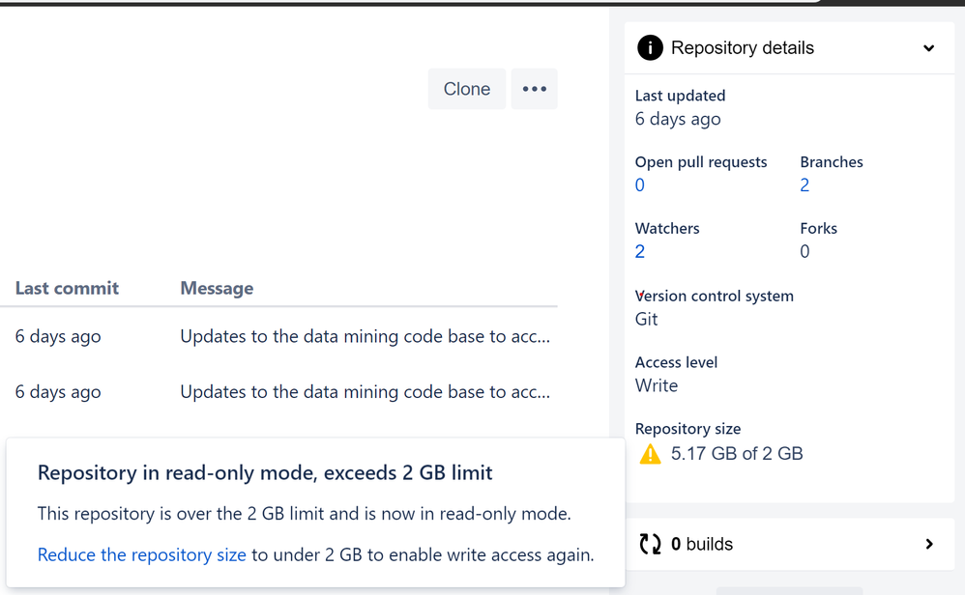Image resolution: width=965 pixels, height=595 pixels.
Task: Click the info icon beside Repository details
Action: coord(650,47)
